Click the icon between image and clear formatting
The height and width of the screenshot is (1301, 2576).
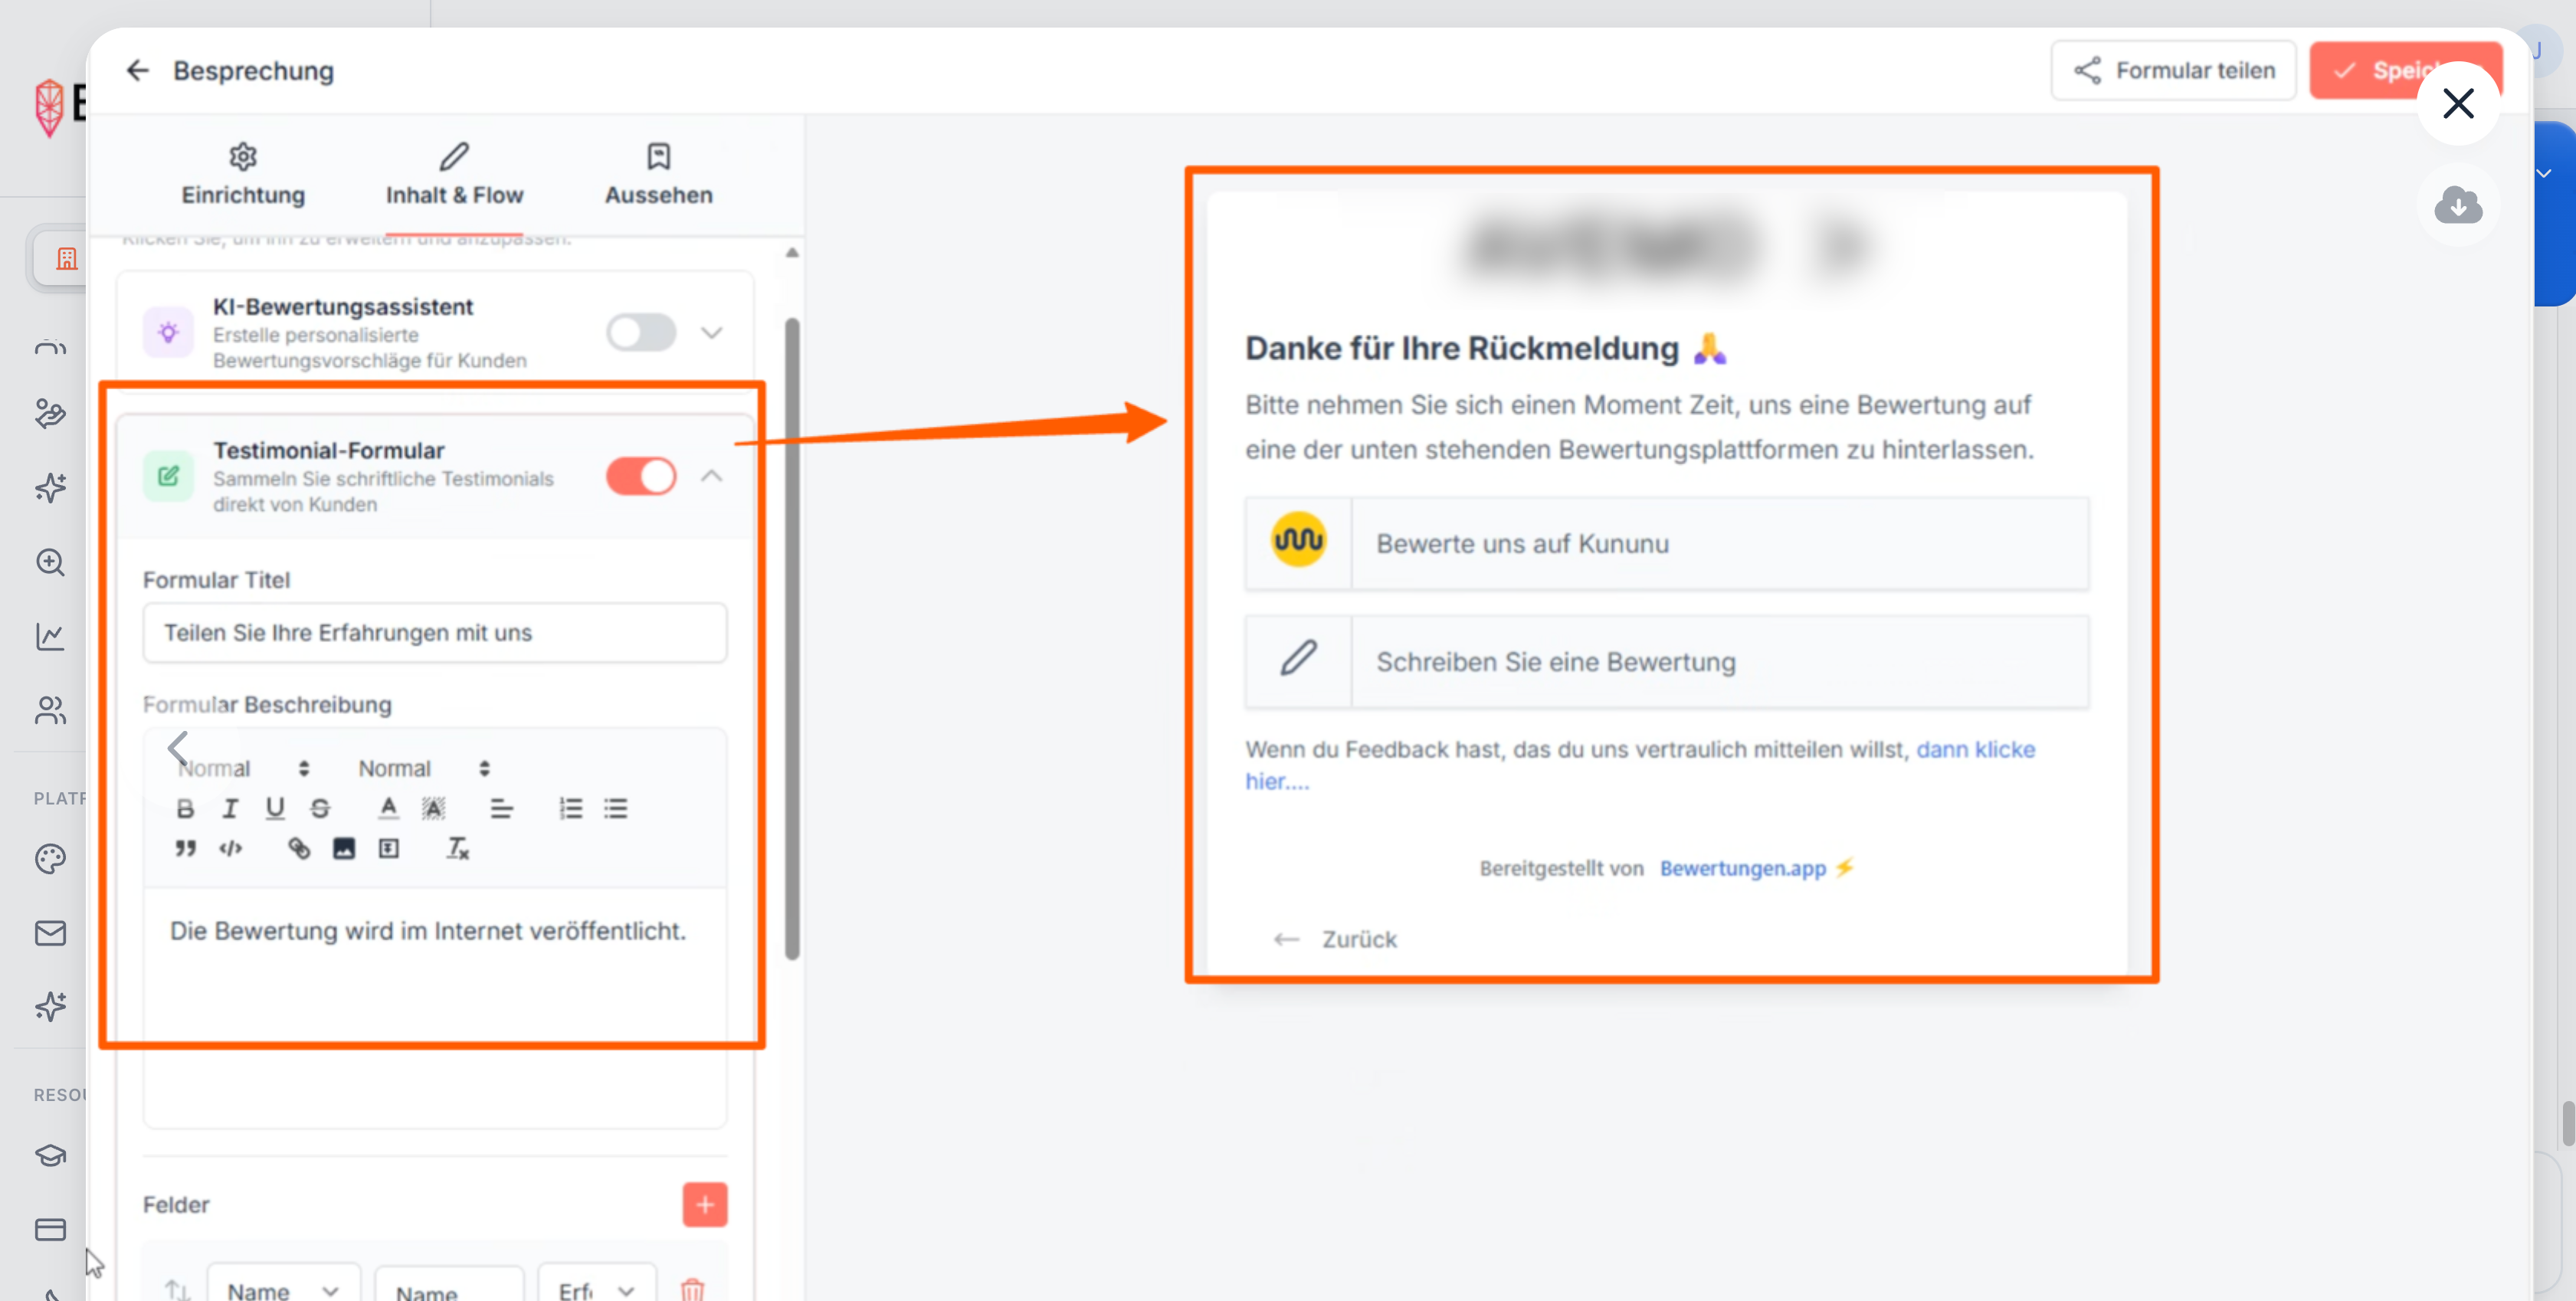[389, 848]
